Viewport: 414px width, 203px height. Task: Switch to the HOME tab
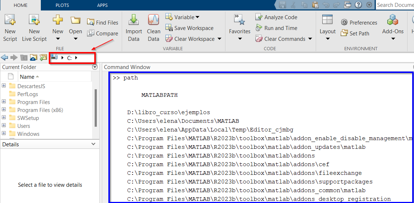click(20, 5)
